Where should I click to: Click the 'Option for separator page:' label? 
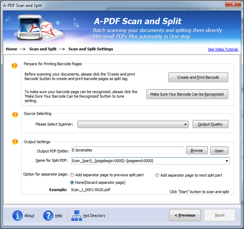[x=46, y=174]
